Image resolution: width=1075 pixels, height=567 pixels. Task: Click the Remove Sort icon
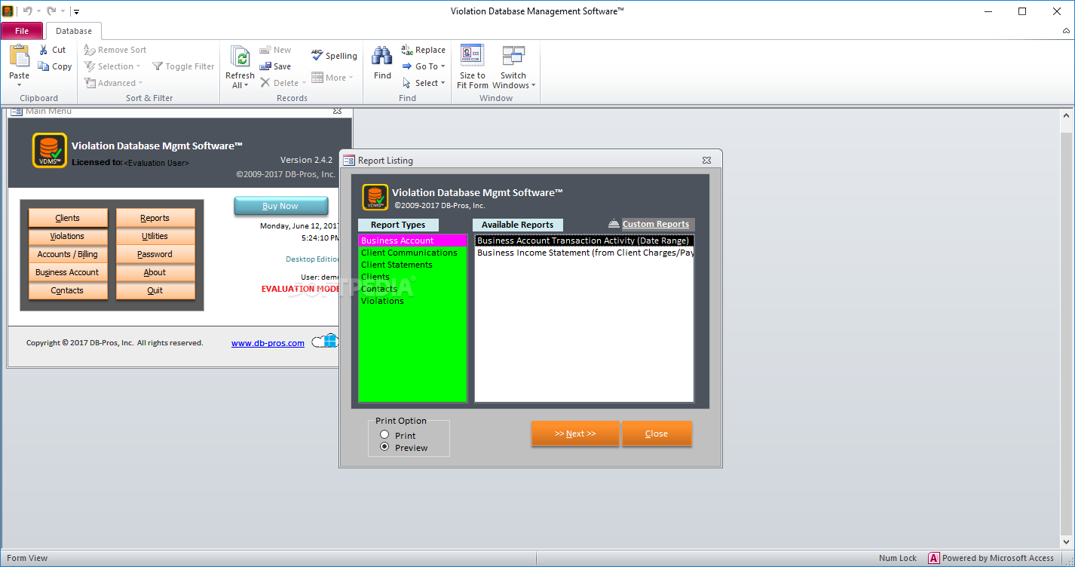coord(90,50)
